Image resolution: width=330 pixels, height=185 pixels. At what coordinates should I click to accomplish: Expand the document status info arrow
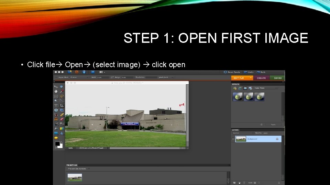pos(108,148)
